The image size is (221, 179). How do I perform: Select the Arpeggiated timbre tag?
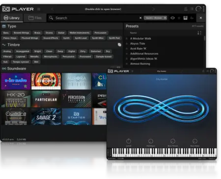tap(23, 51)
